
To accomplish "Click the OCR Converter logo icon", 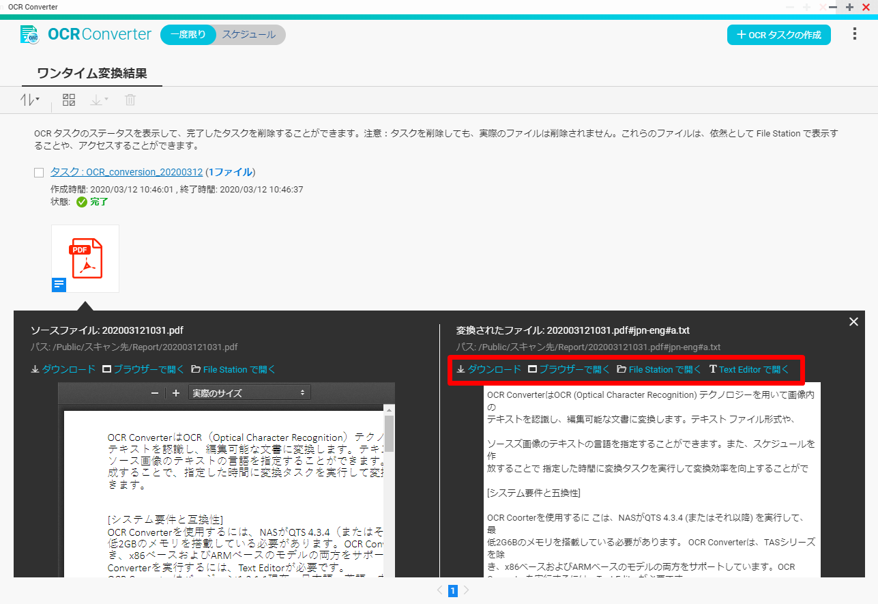I will [29, 35].
